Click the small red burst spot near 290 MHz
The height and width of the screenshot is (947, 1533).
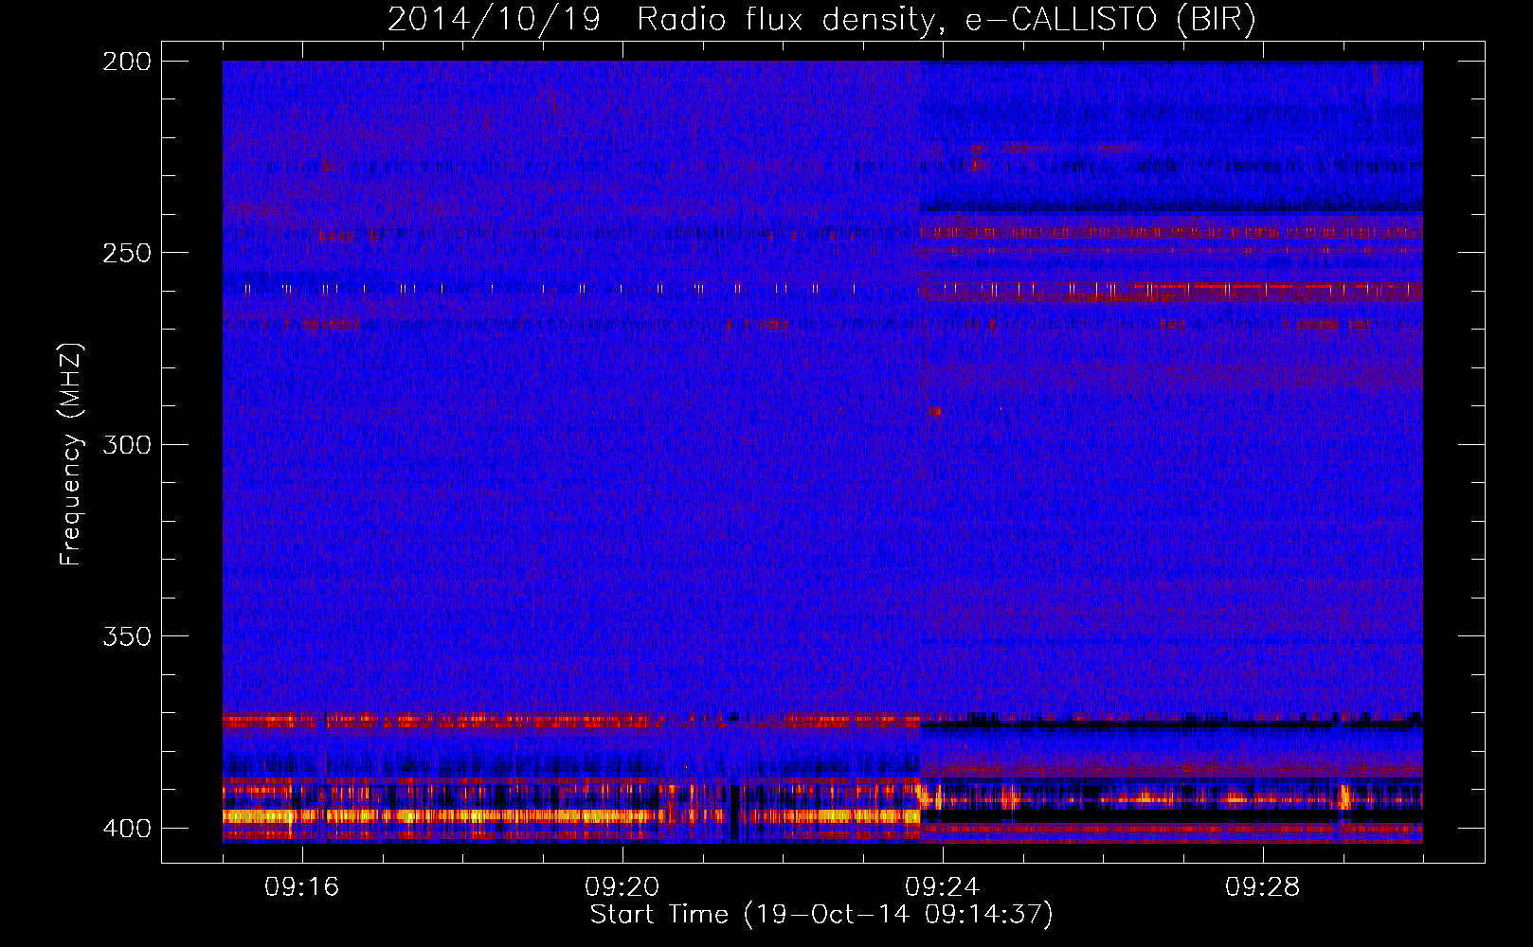tap(936, 411)
